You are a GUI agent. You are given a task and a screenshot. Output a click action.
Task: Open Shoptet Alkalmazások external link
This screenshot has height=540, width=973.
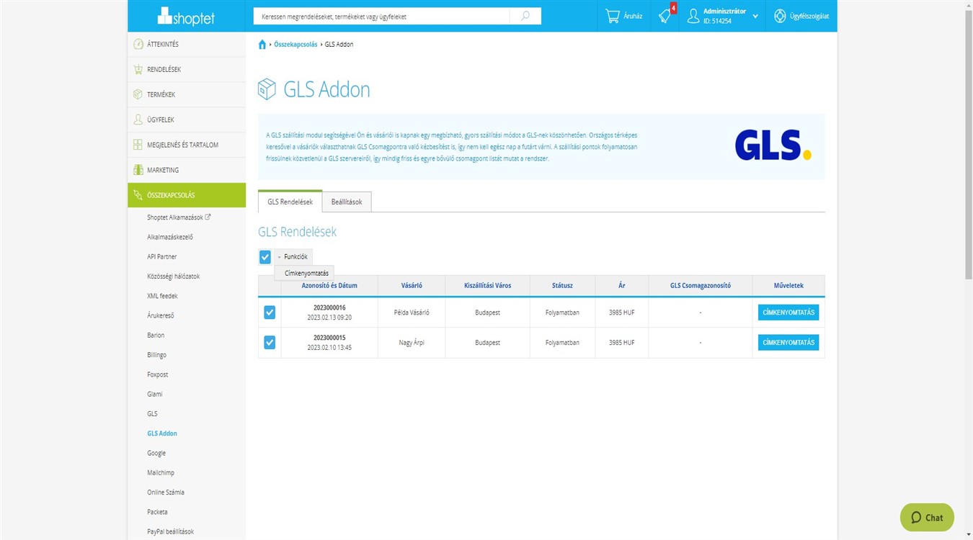point(179,217)
